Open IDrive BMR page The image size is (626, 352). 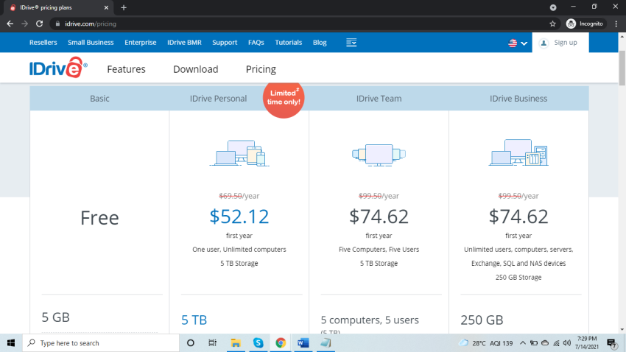pos(184,42)
